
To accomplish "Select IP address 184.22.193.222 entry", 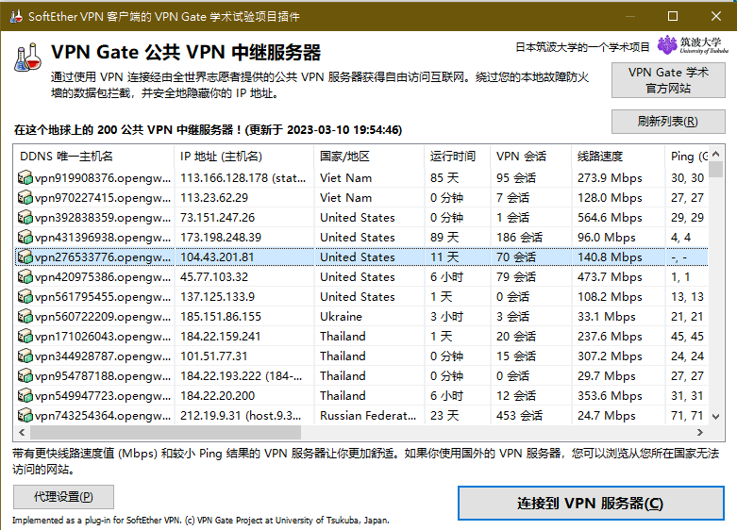I will [241, 376].
